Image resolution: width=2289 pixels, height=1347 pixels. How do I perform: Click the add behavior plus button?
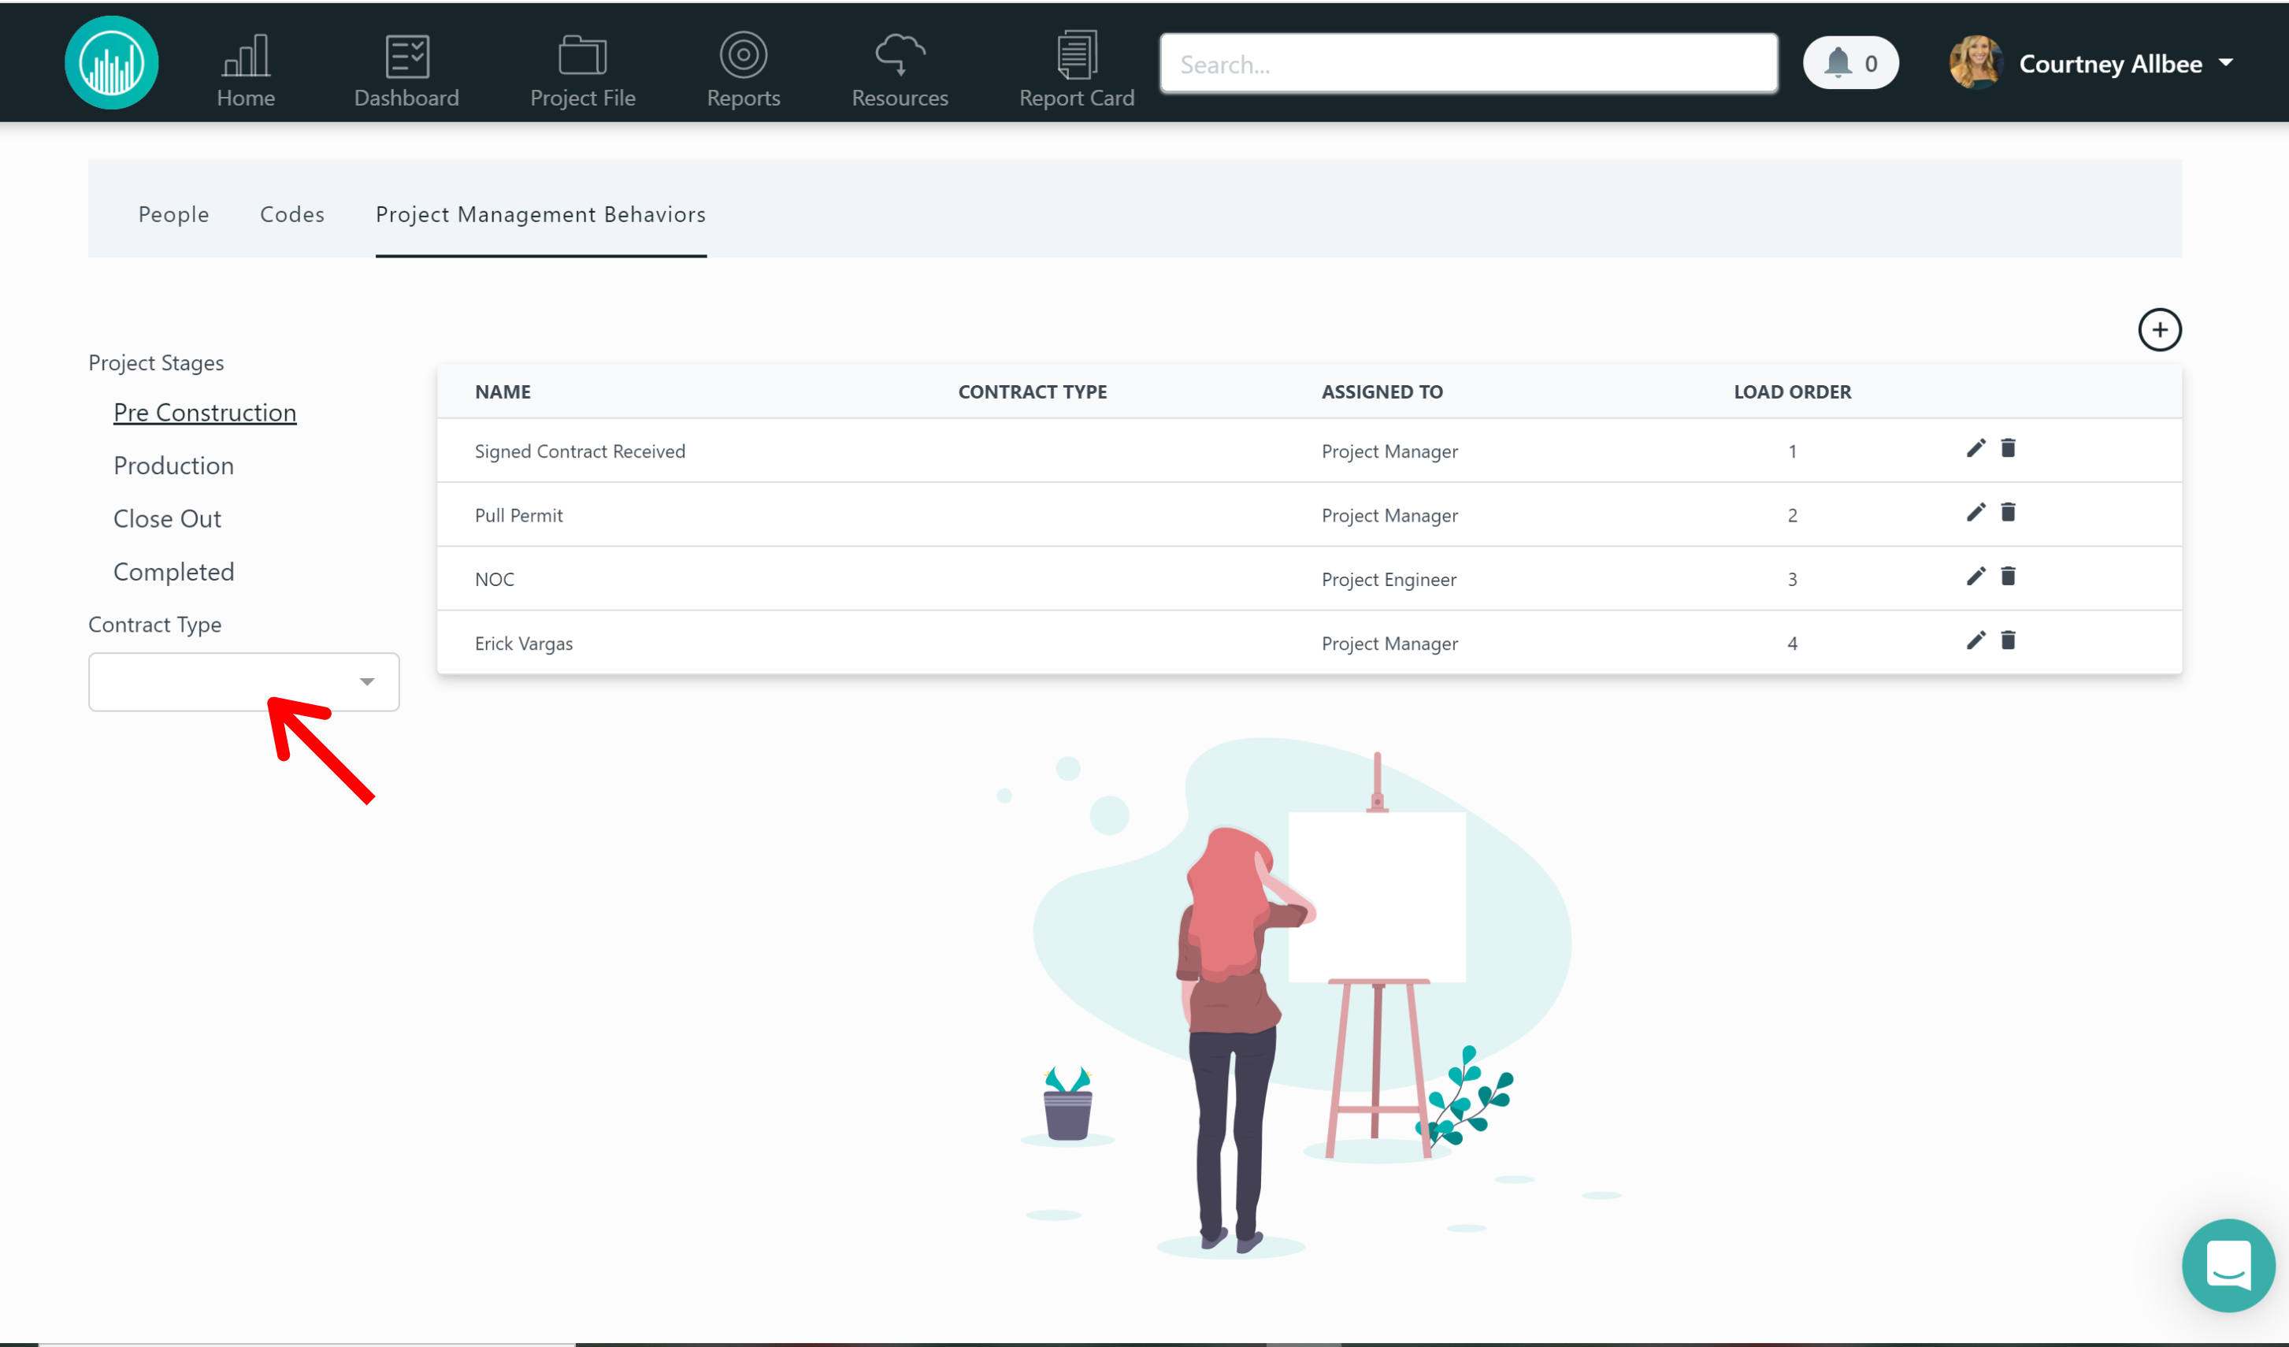(2159, 330)
